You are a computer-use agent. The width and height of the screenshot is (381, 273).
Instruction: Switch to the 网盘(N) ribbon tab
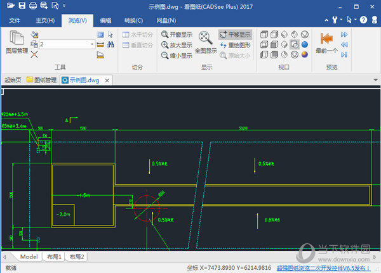click(x=166, y=21)
